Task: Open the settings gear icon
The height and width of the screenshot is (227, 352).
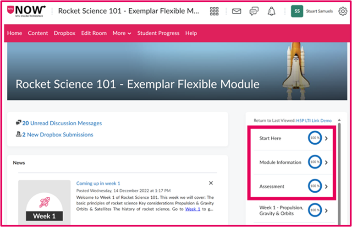Action: click(342, 11)
